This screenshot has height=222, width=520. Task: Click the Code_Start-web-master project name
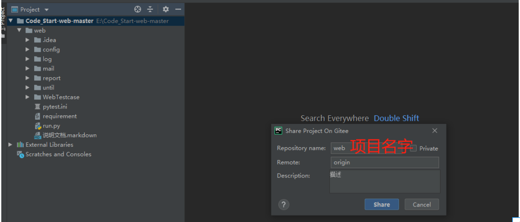point(59,21)
